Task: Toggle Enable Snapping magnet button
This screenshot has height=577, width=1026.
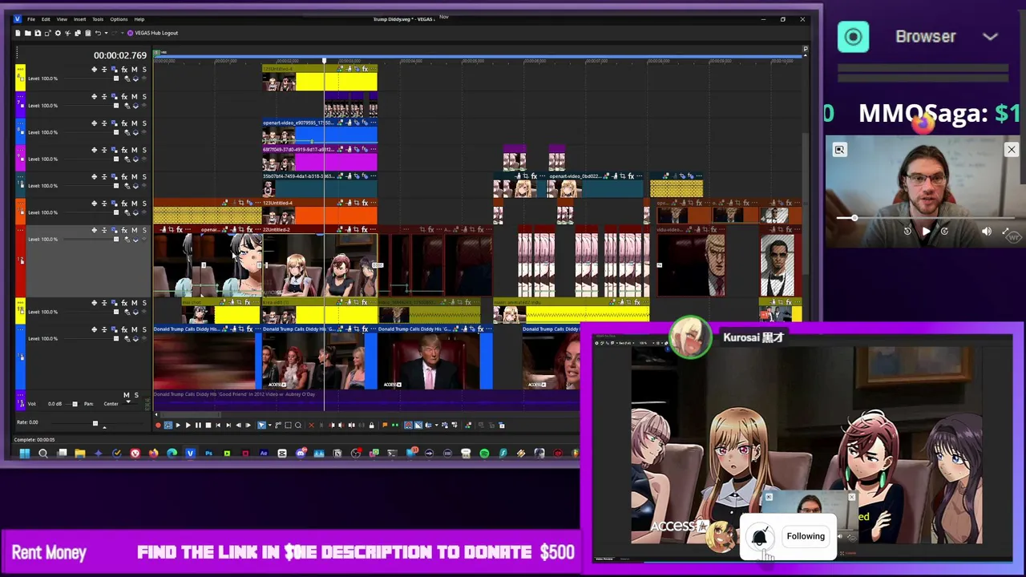Action: (x=408, y=425)
